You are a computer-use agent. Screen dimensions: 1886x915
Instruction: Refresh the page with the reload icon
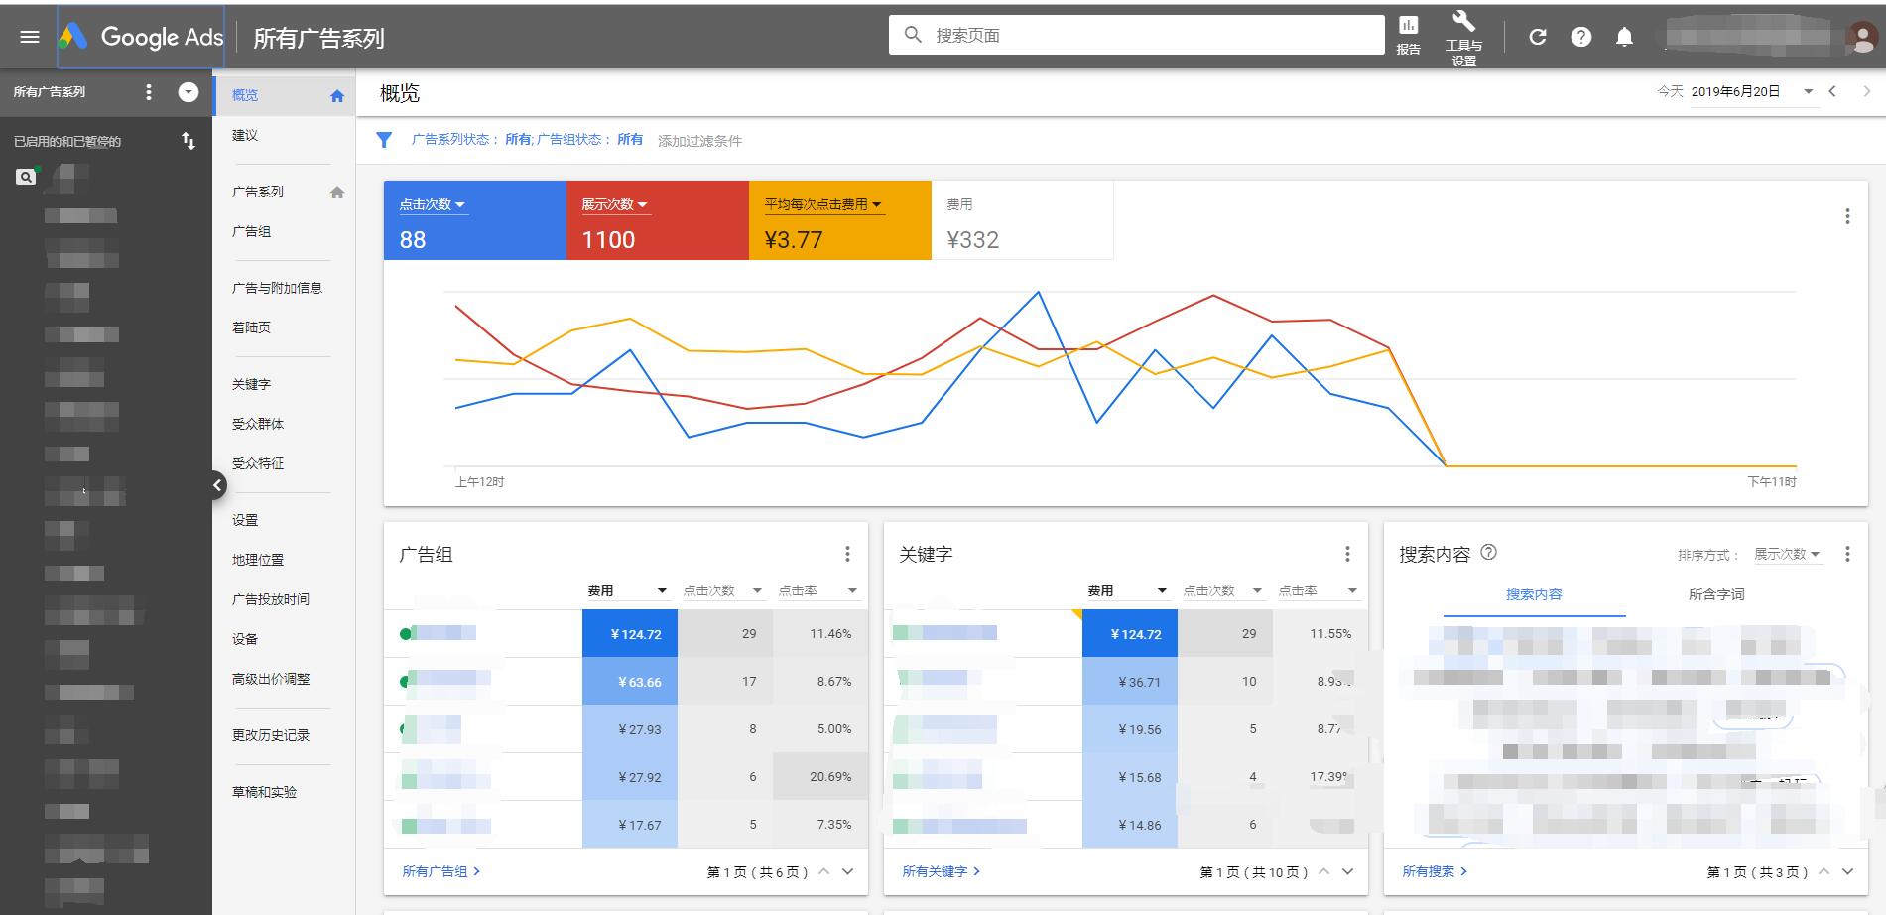click(1538, 37)
